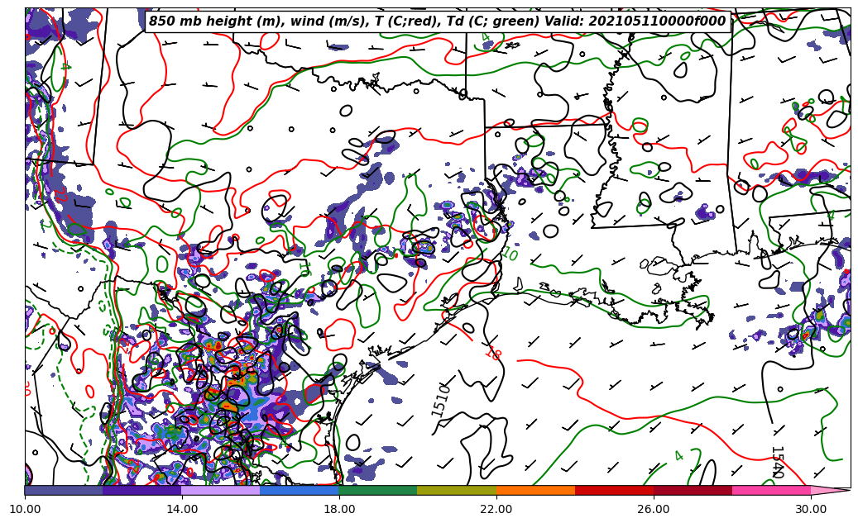Pick the light lavender colorbar segment after 14.00
This screenshot has height=523, width=858.
pos(220,490)
